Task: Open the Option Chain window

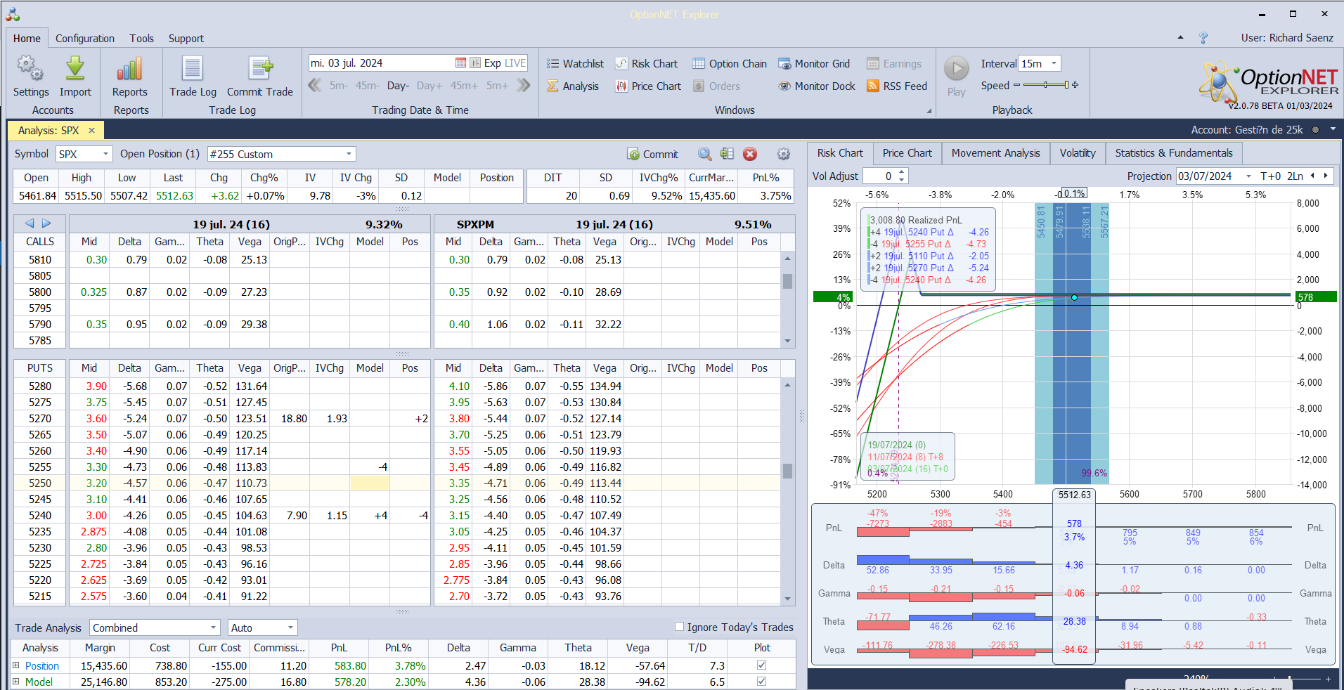Action: 730,64
